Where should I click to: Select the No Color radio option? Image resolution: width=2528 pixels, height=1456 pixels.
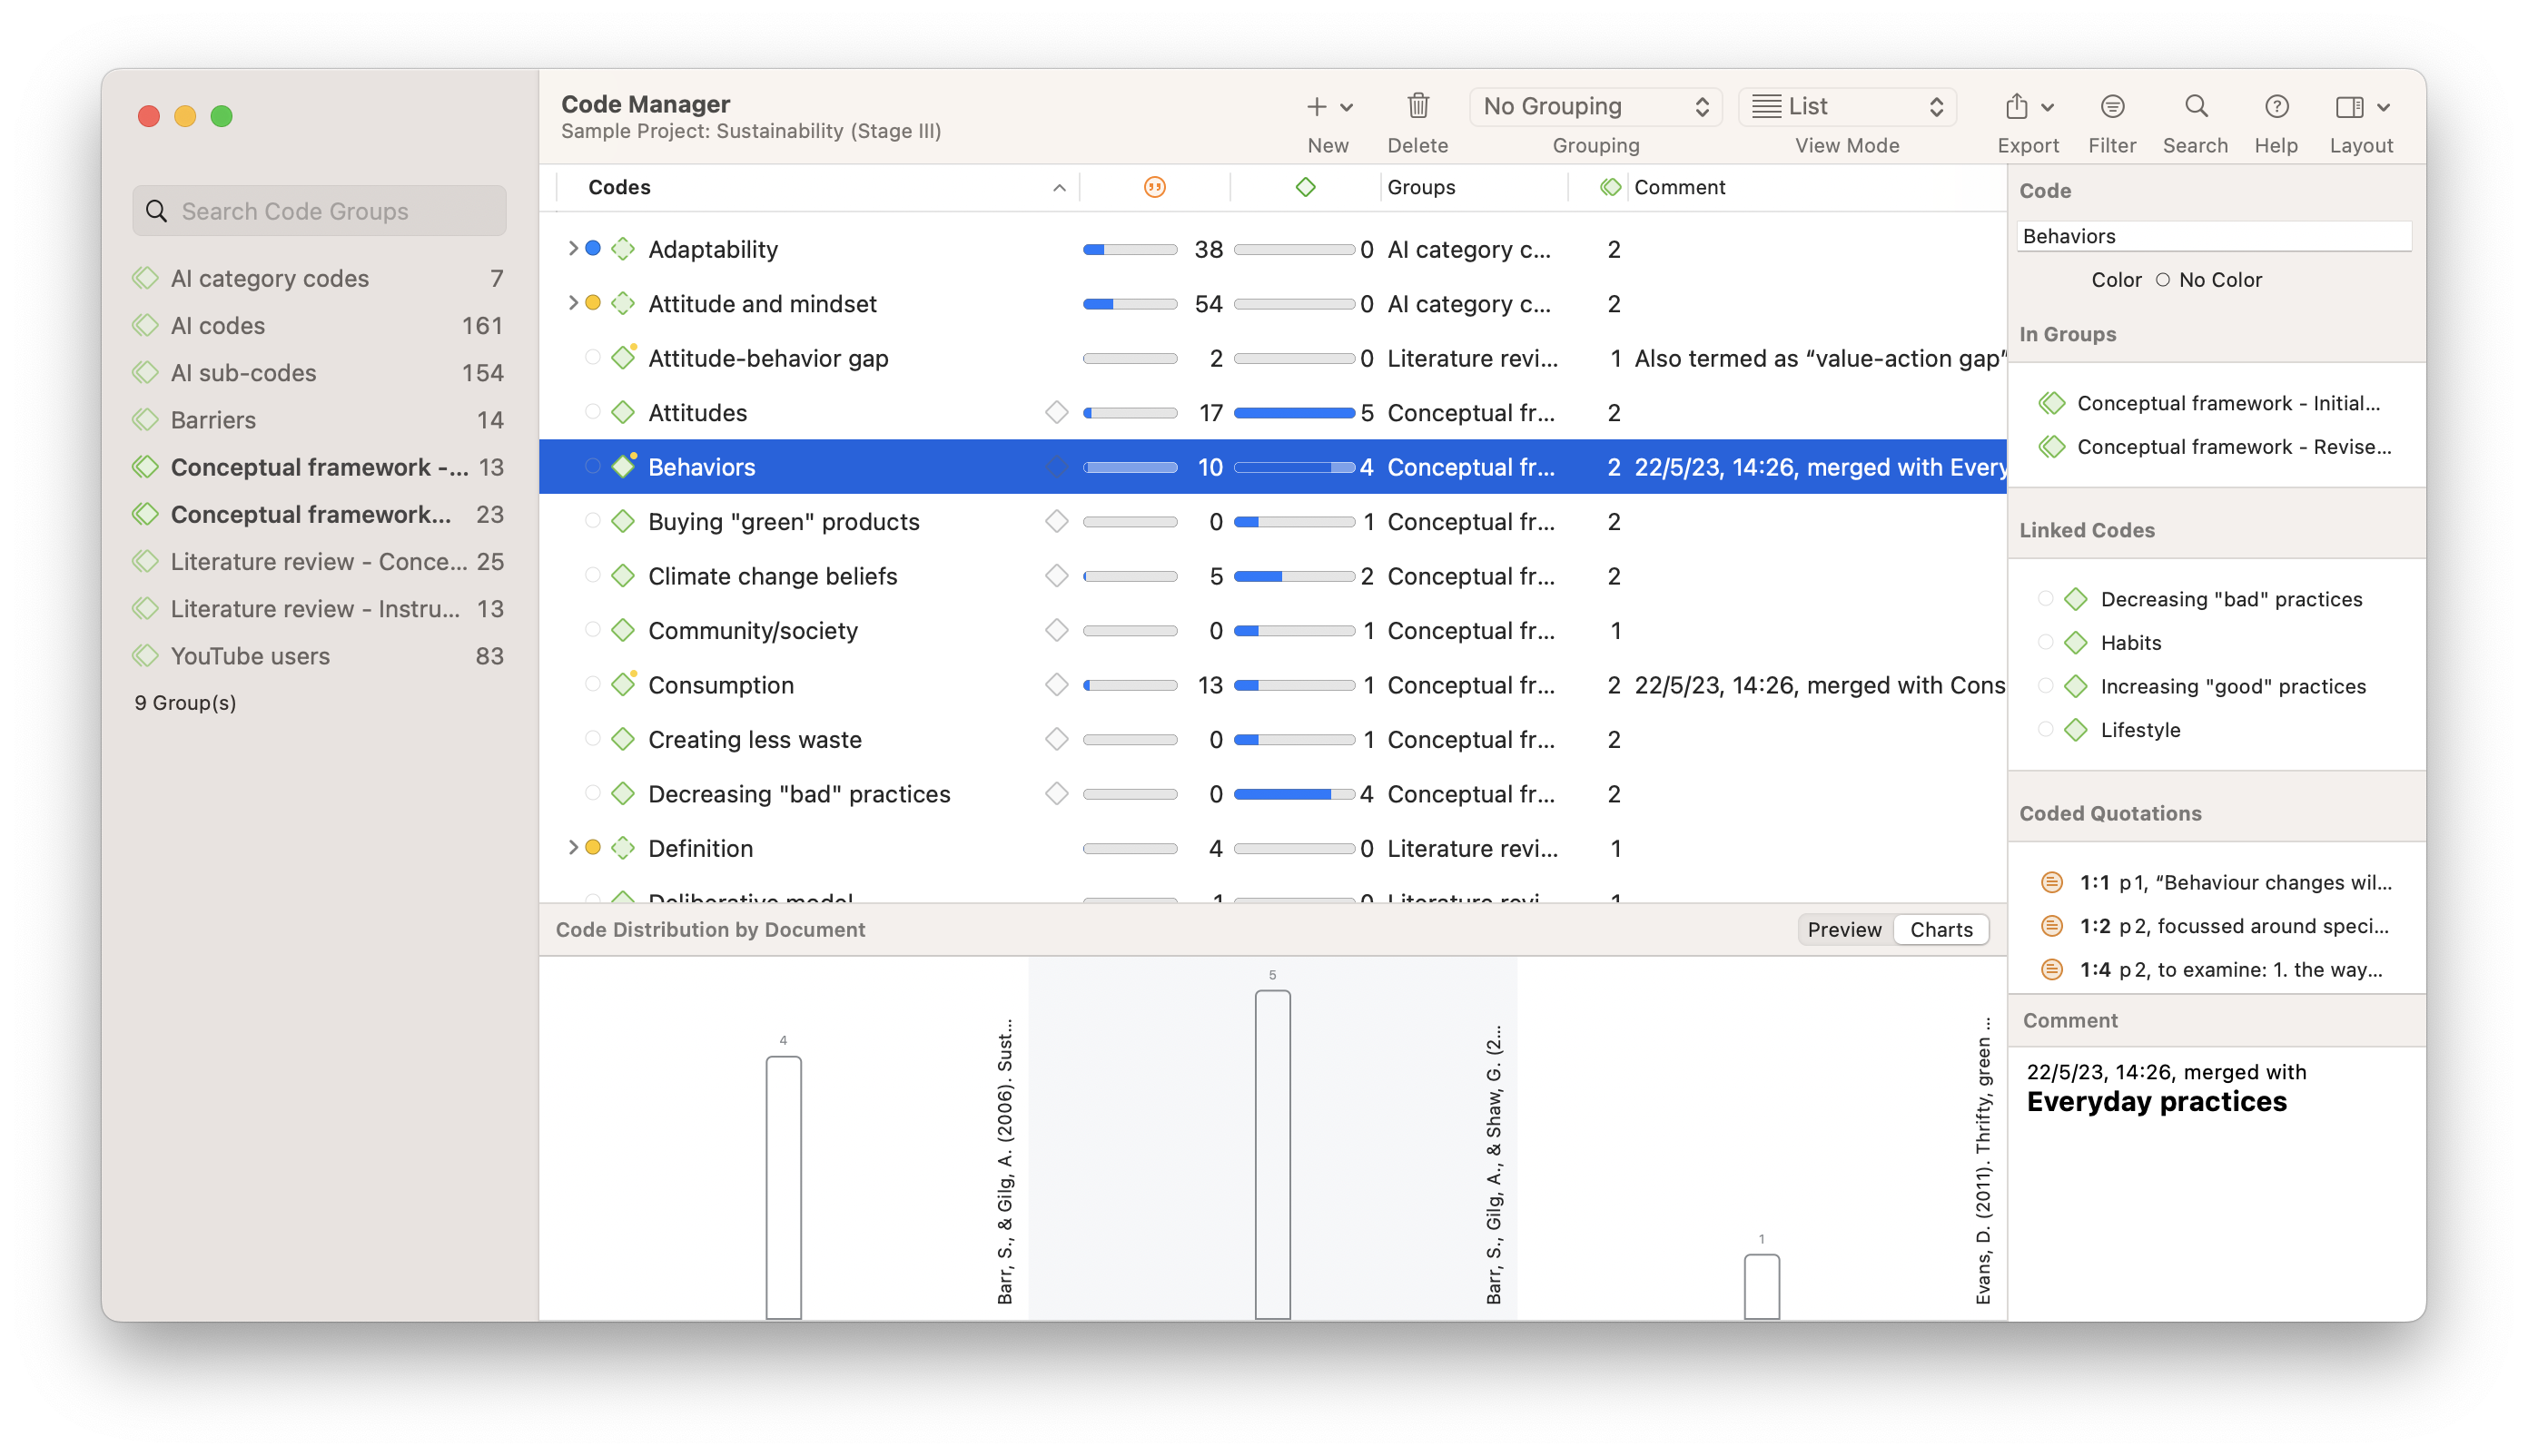click(x=2163, y=280)
